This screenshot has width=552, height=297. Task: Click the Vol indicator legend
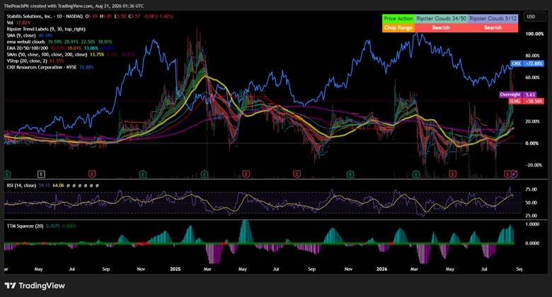10,23
